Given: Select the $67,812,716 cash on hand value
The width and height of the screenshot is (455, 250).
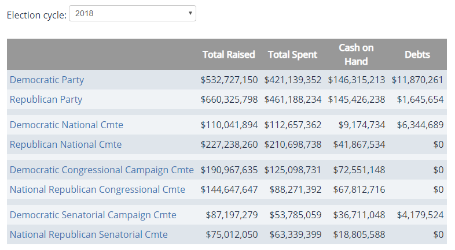Looking at the screenshot, I should pyautogui.click(x=359, y=190).
